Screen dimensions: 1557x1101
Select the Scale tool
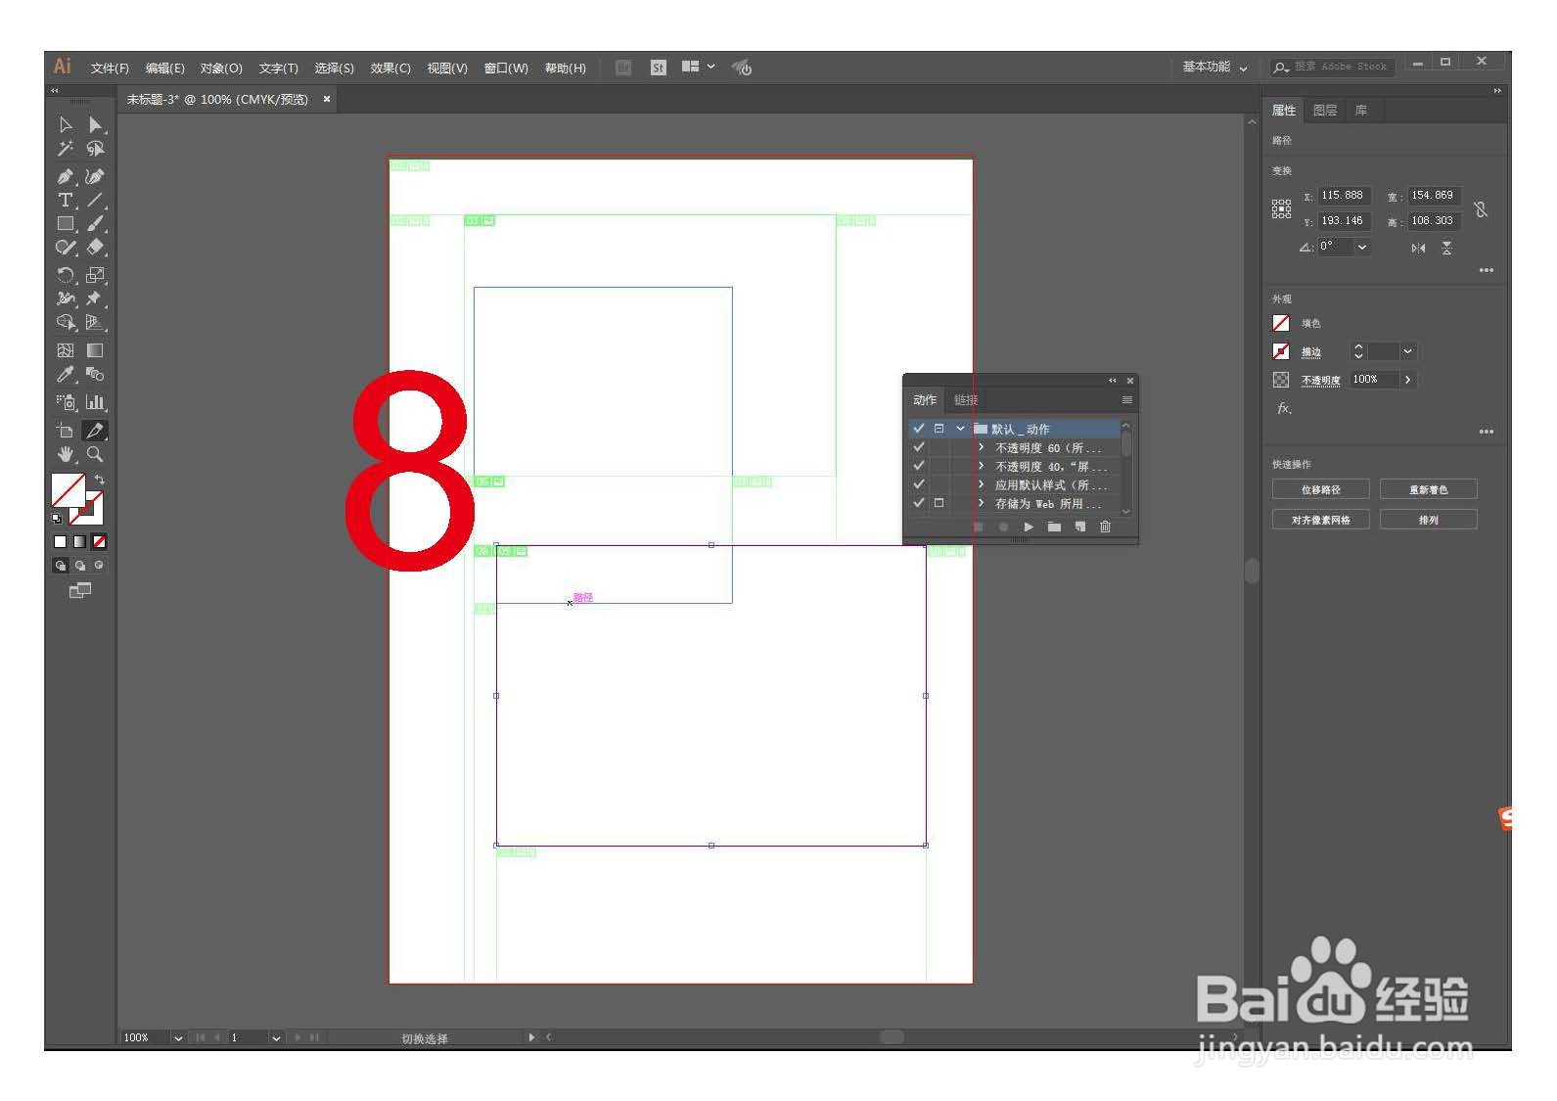coord(95,275)
